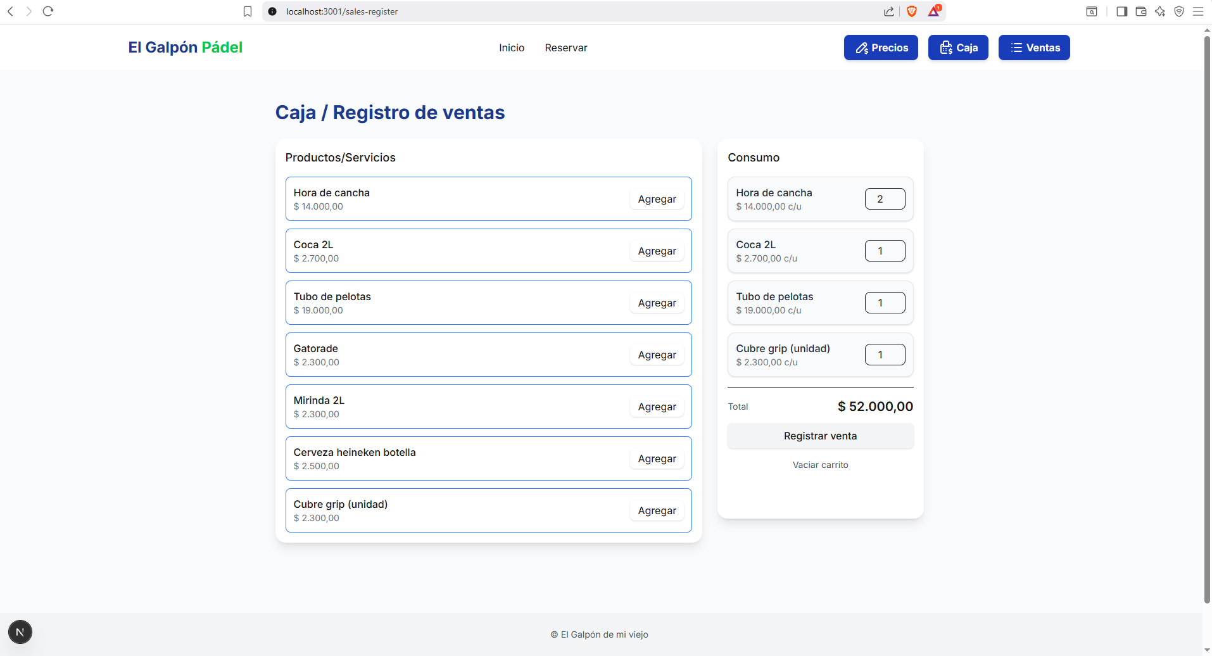The height and width of the screenshot is (656, 1212).
Task: Open Brave Rewards panel
Action: 934,11
